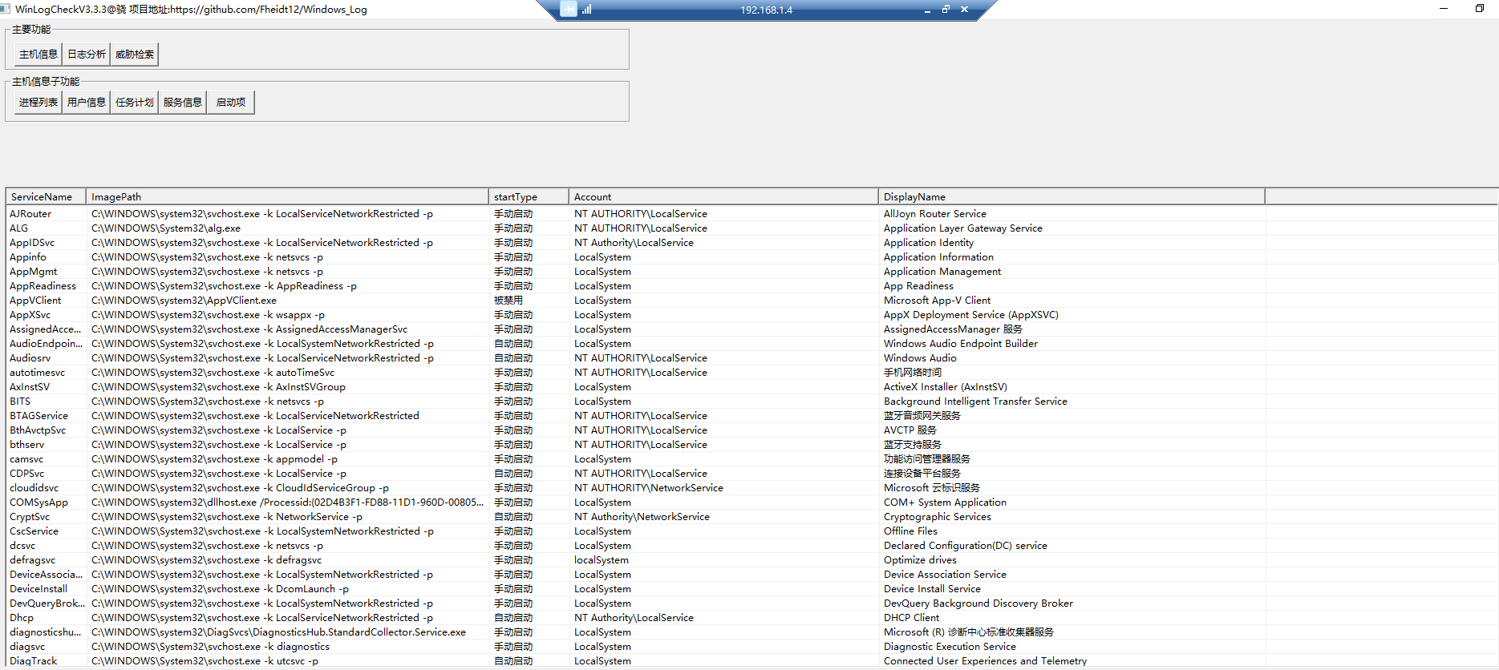Click the DiagnosticsHub.StandardCollector.Service.exe path cell
The width and height of the screenshot is (1499, 670).
(x=278, y=632)
